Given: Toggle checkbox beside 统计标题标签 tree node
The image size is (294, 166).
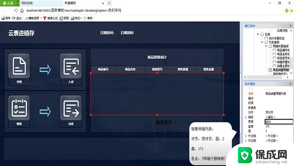Looking at the screenshot, I should pos(266,39).
